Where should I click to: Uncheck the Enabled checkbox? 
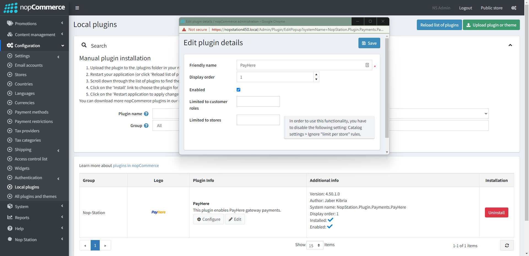pos(239,90)
